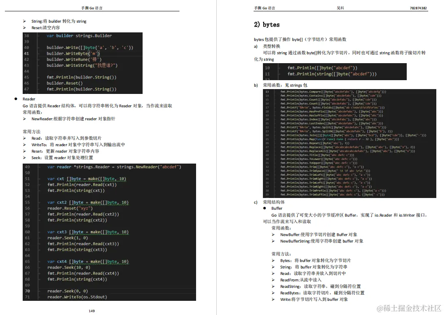Select code line 55 'var cxt2 []byte'

(x=88, y=202)
